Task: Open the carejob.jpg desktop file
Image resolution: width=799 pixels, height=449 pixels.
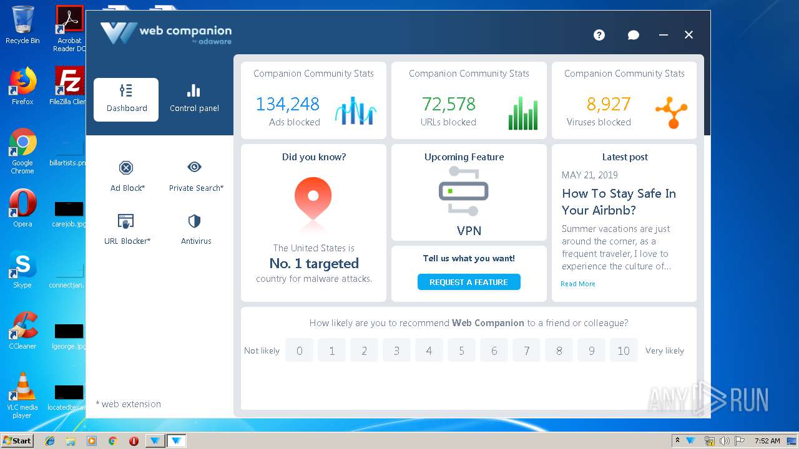Action: pyautogui.click(x=69, y=214)
